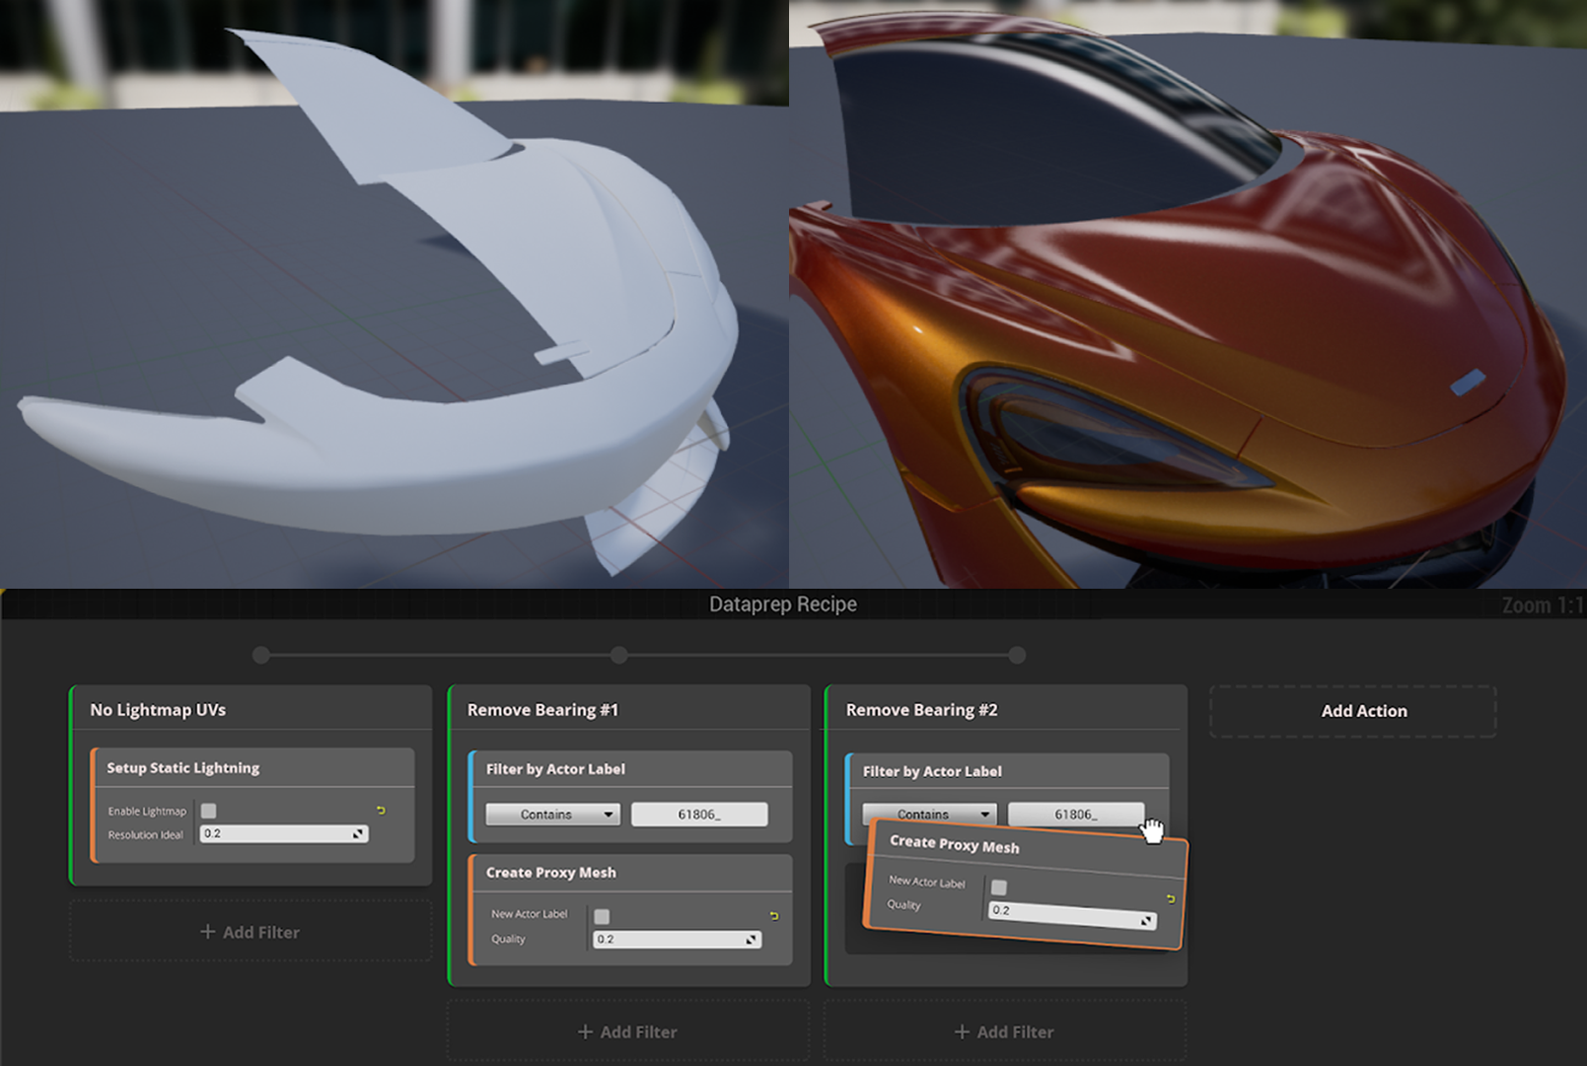Click the Quality value field in Remove Bearing #1
This screenshot has width=1587, height=1066.
pyautogui.click(x=678, y=940)
